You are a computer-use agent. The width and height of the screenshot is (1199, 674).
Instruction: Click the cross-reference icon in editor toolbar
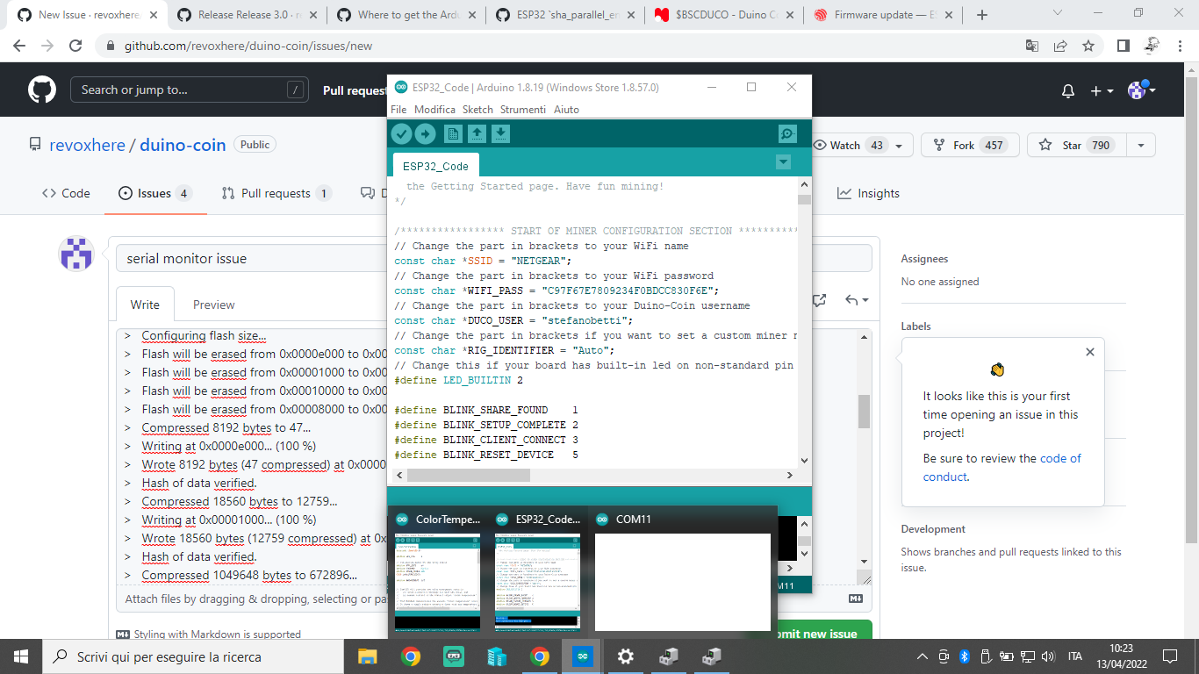click(x=820, y=300)
